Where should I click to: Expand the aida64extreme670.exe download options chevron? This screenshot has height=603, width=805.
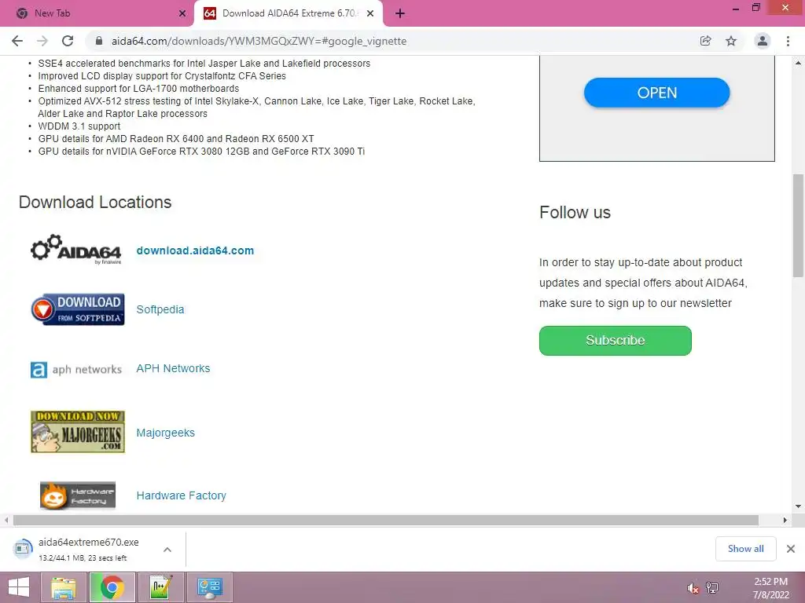tap(167, 550)
